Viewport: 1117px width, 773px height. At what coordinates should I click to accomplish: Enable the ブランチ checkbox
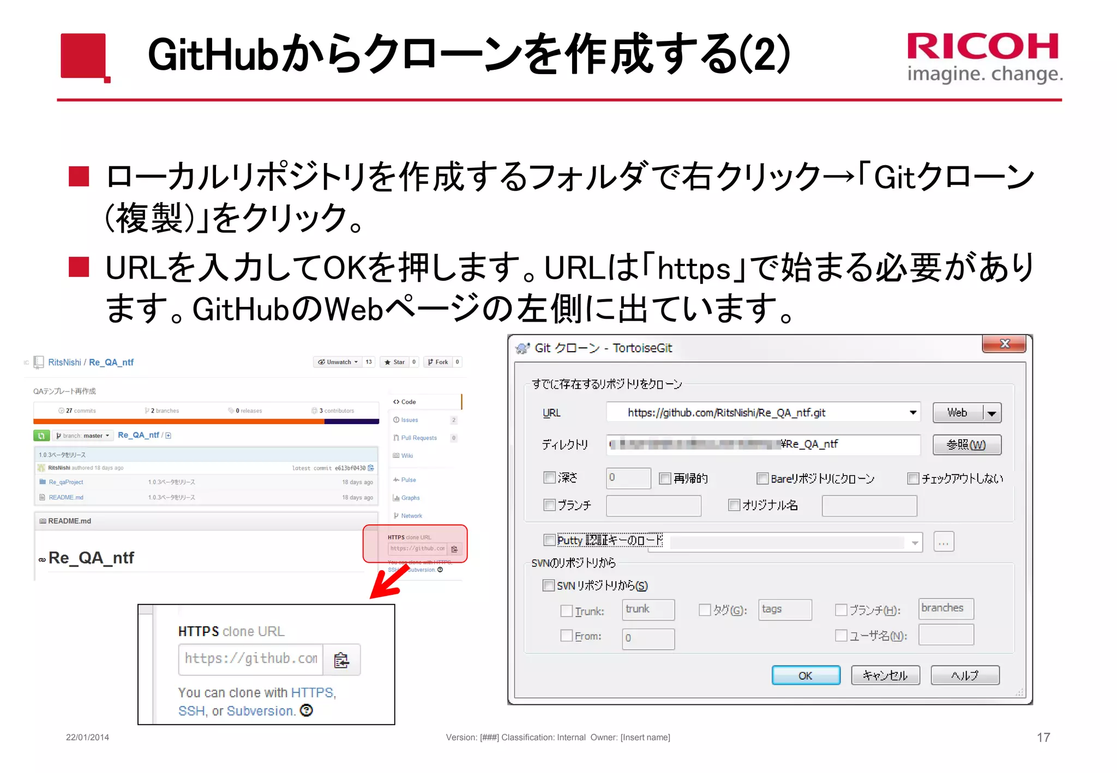[x=549, y=505]
